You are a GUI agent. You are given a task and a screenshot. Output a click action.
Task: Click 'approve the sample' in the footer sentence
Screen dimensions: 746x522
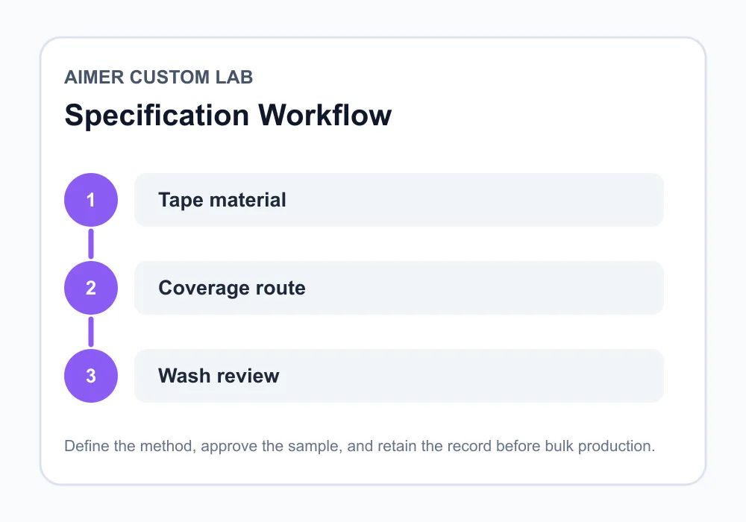[270, 446]
